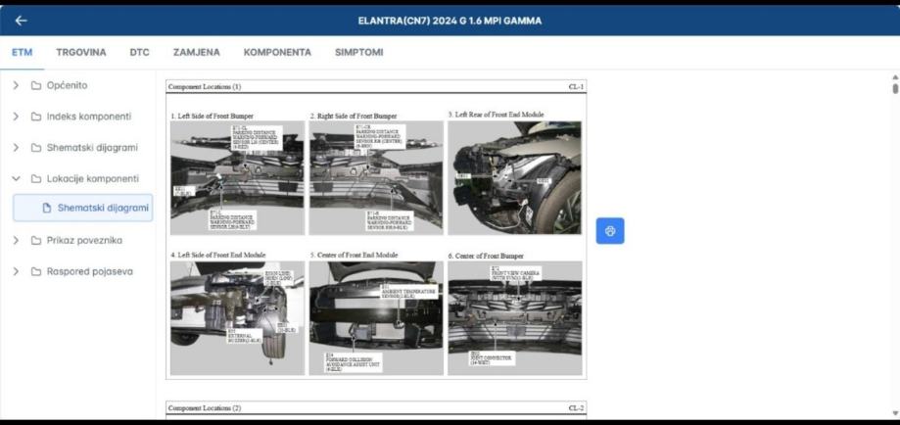This screenshot has height=425, width=900.
Task: Click the Left Side of Front End Module photo
Action: (x=237, y=318)
